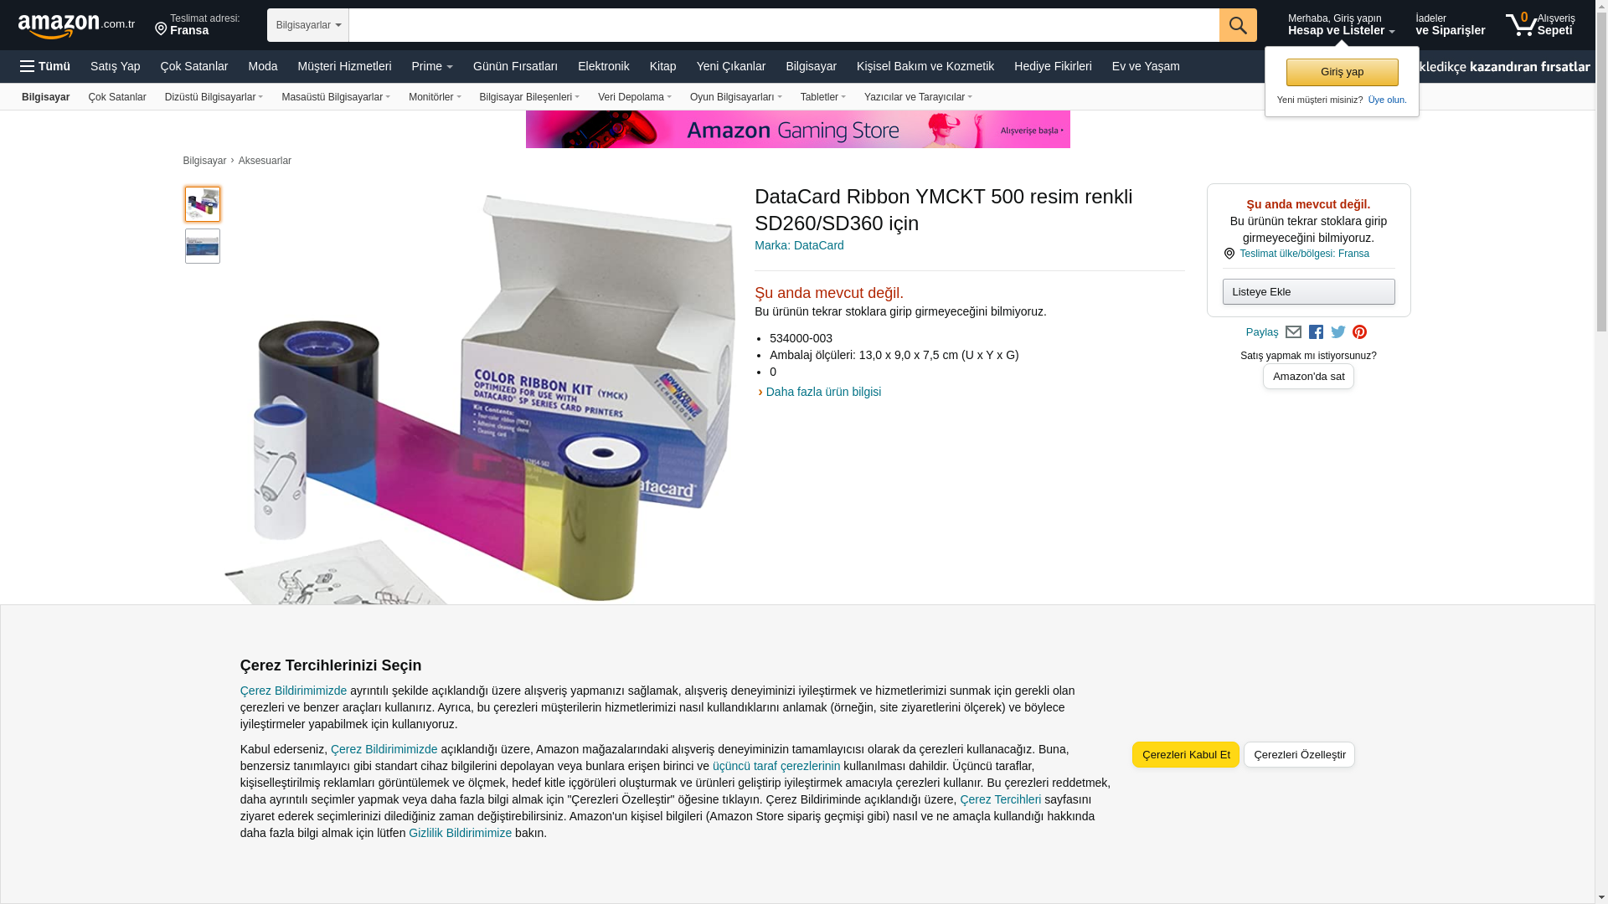The height and width of the screenshot is (904, 1608).
Task: Click inside the search input field
Action: click(784, 25)
